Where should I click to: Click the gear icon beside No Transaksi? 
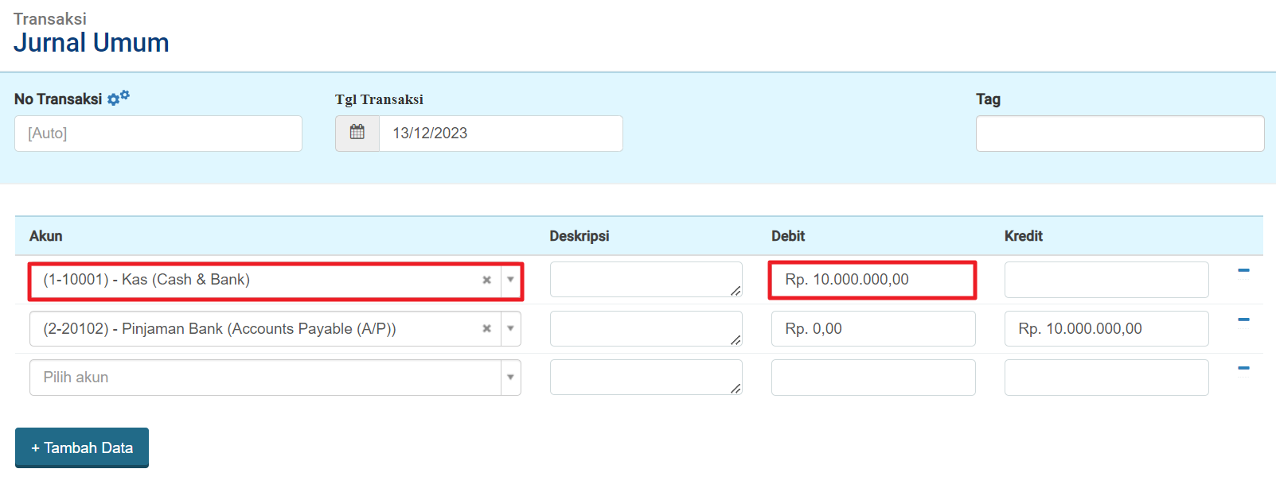click(x=118, y=98)
